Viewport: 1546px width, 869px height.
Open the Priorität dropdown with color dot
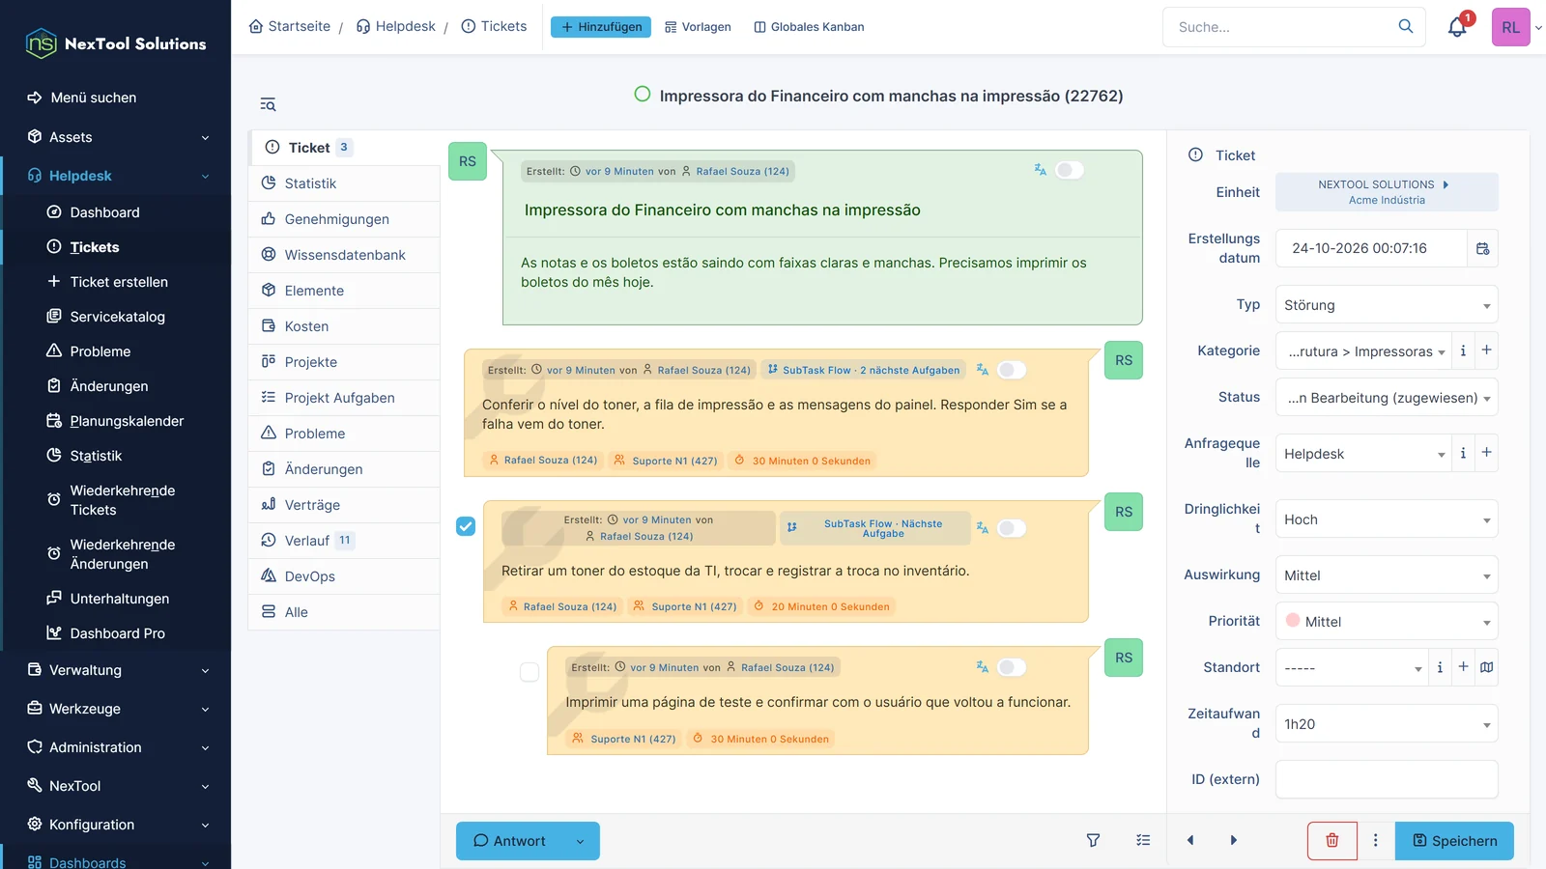point(1387,622)
